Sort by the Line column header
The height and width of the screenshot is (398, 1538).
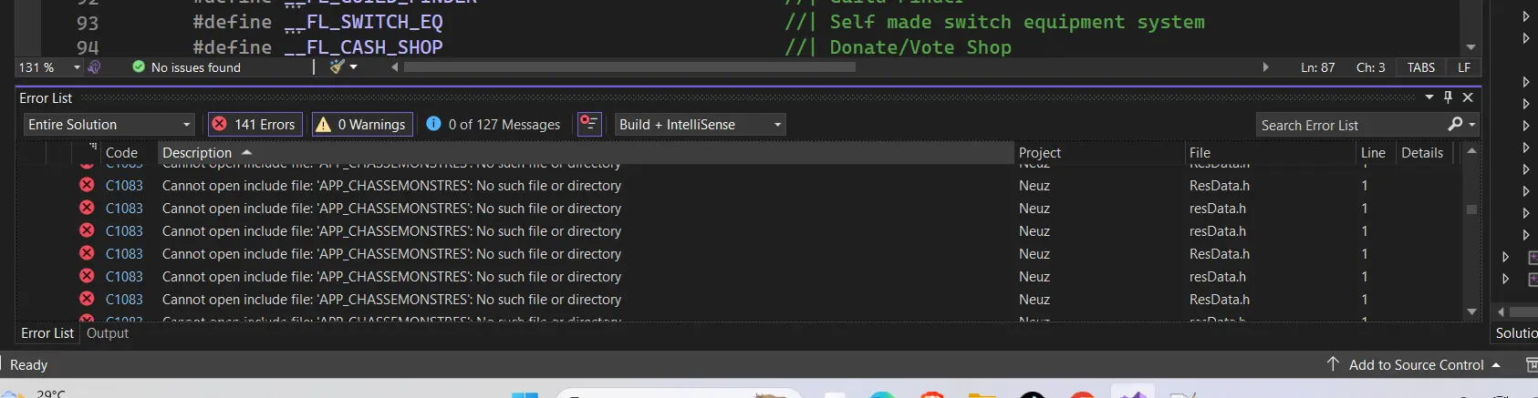tap(1373, 153)
